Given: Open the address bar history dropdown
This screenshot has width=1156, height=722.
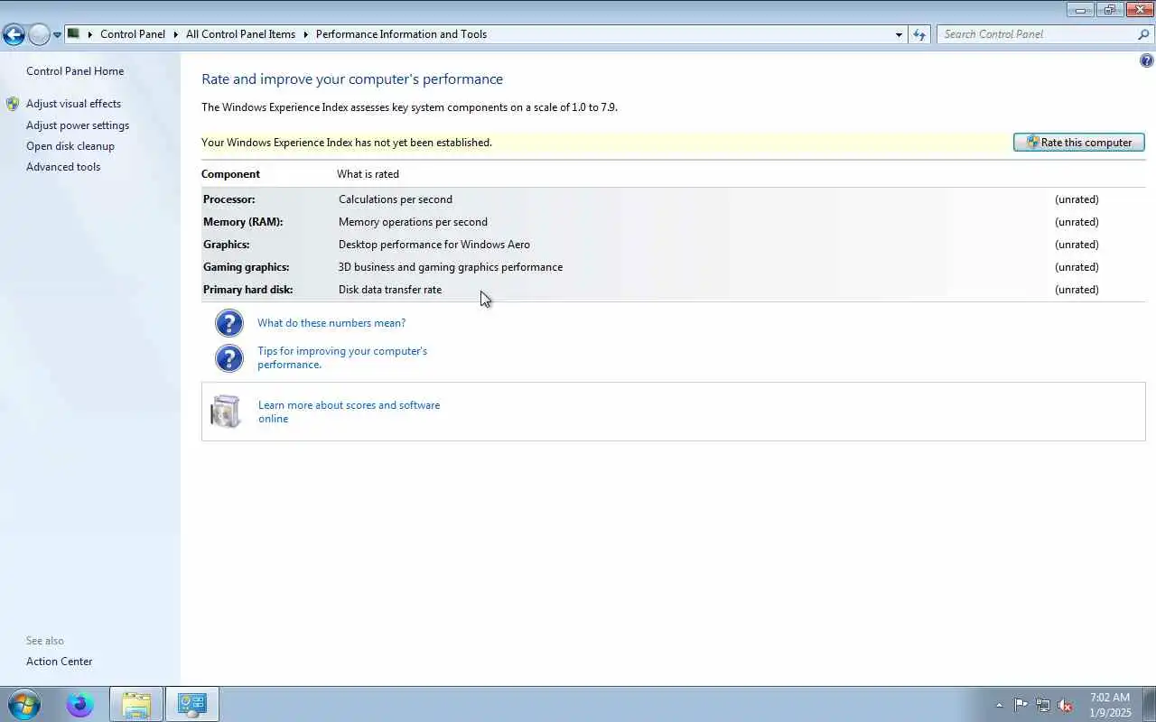Looking at the screenshot, I should coord(899,34).
